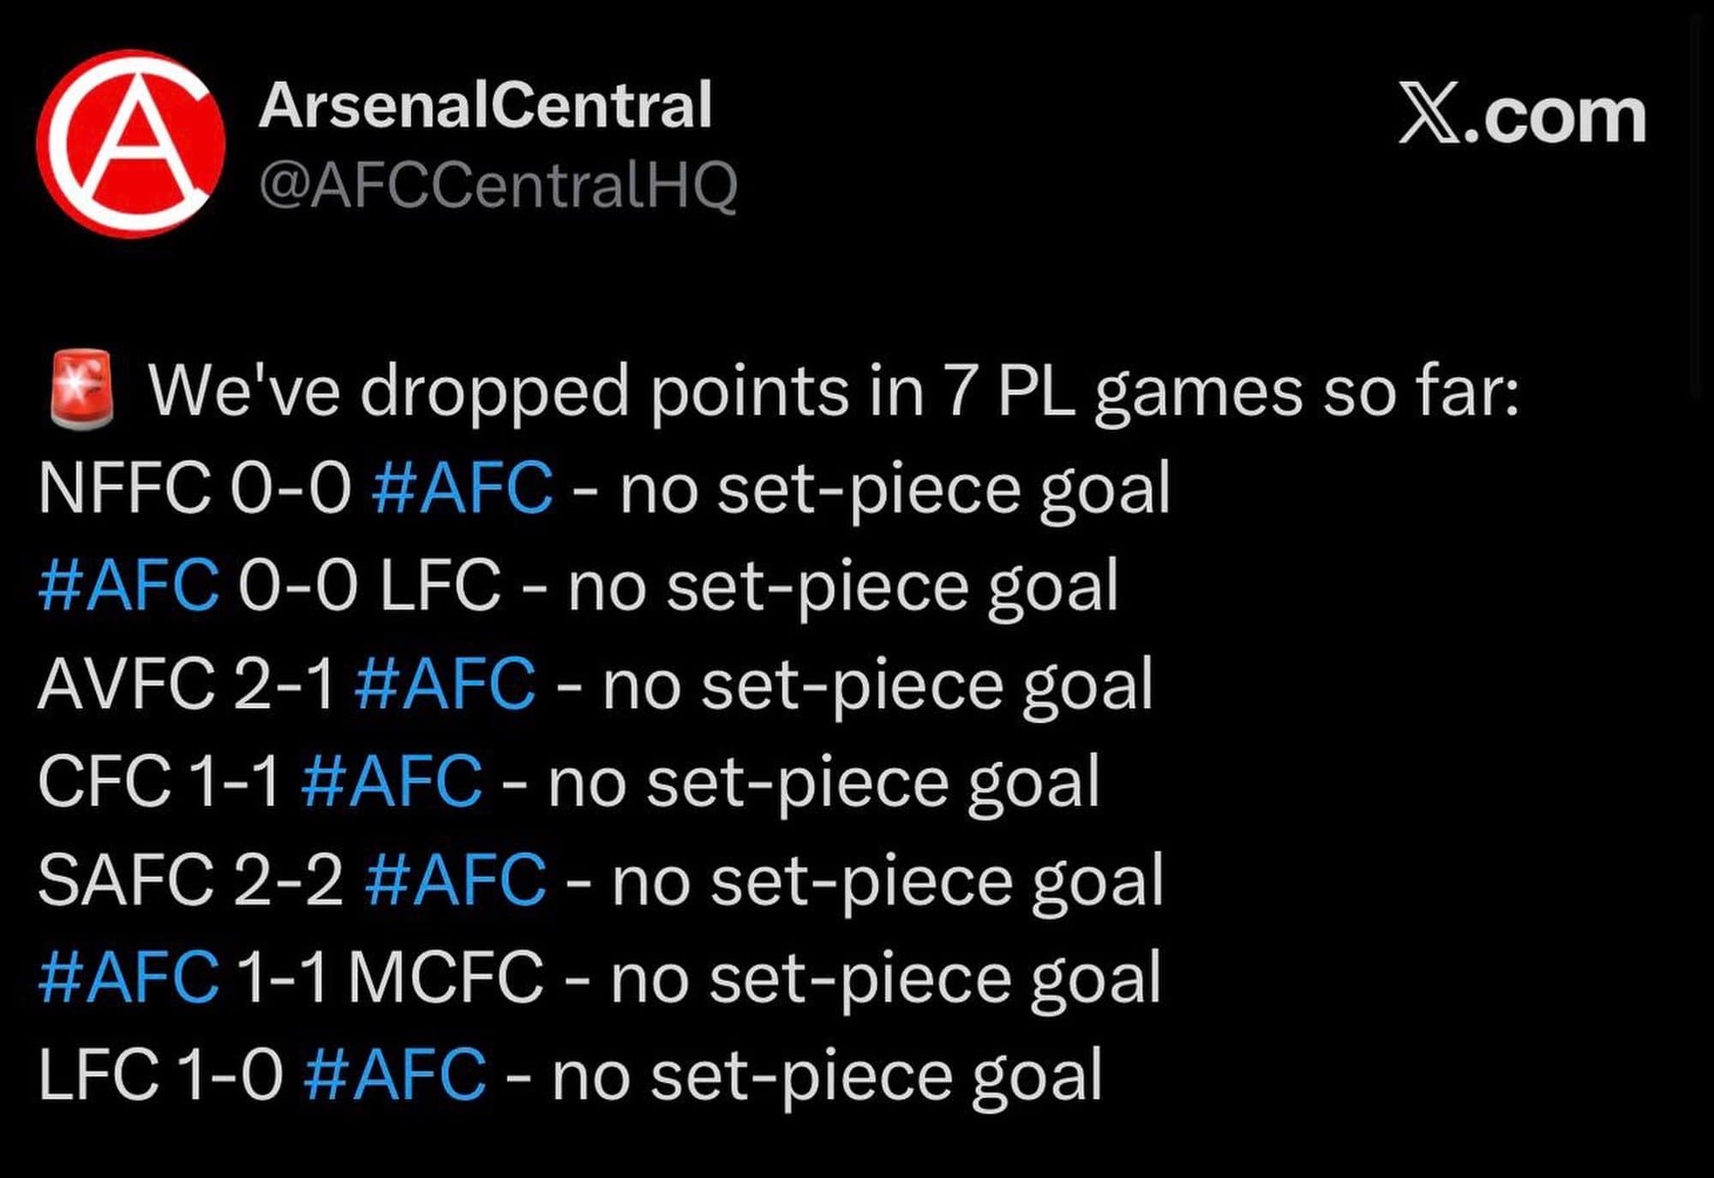Click the red siren emoji
The width and height of the screenshot is (1714, 1178).
click(81, 388)
